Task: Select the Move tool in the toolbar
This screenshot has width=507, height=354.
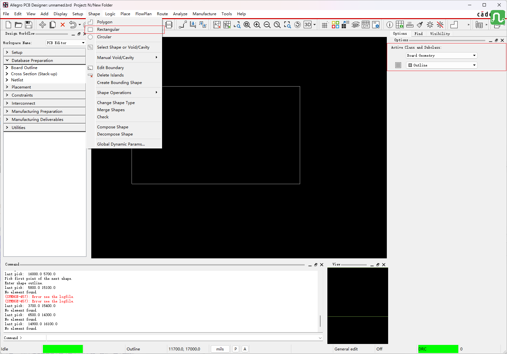Action: [43, 25]
